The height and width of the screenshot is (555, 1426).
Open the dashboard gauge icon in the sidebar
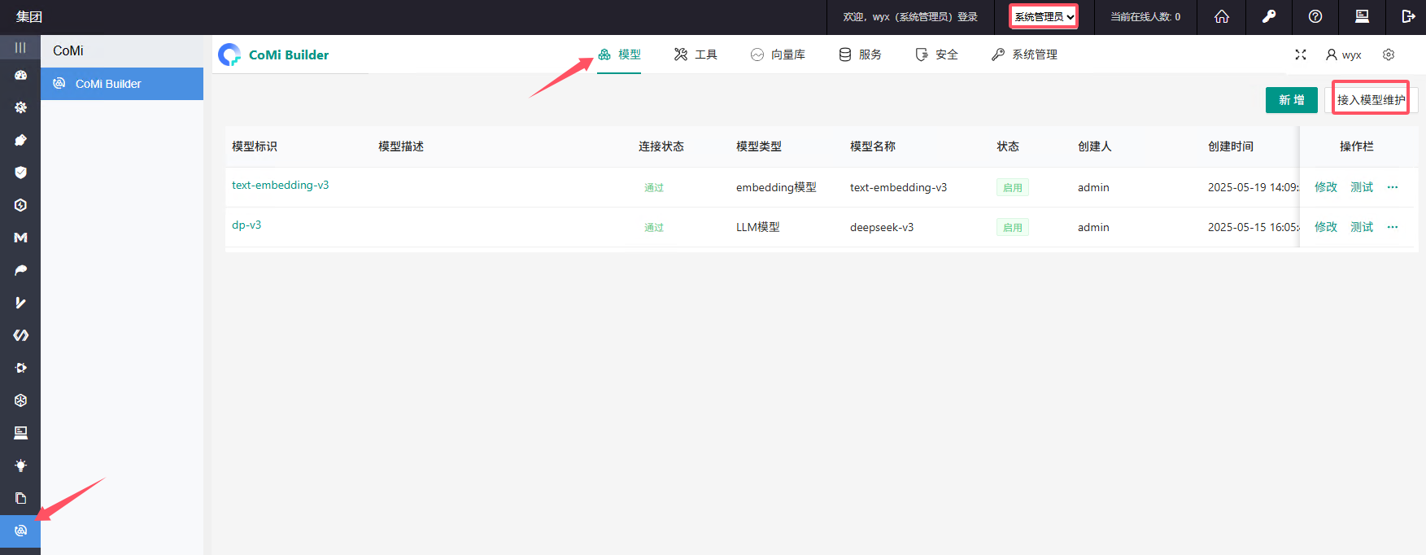[x=20, y=75]
